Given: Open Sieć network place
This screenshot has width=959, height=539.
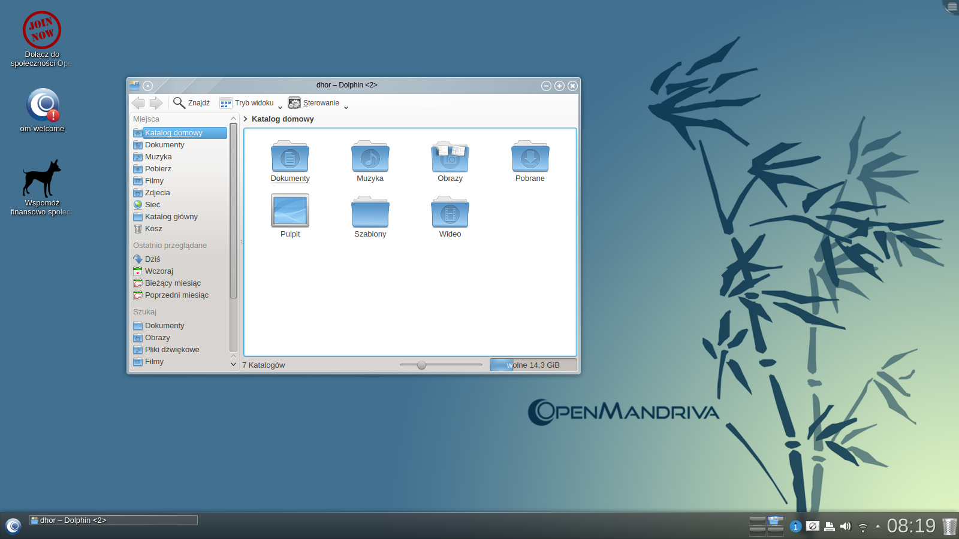Looking at the screenshot, I should [x=180, y=205].
